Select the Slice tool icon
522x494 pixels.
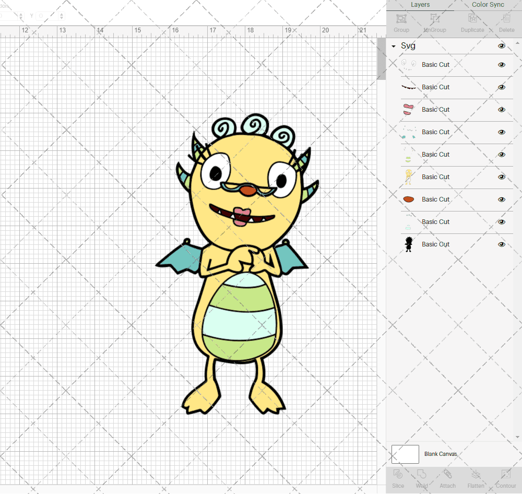coord(398,474)
